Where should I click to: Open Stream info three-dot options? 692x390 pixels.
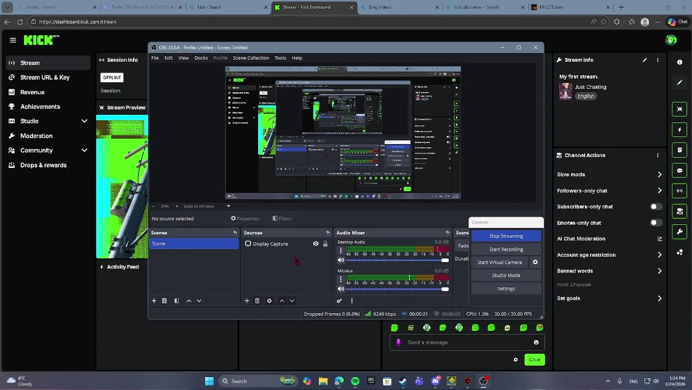tap(658, 60)
